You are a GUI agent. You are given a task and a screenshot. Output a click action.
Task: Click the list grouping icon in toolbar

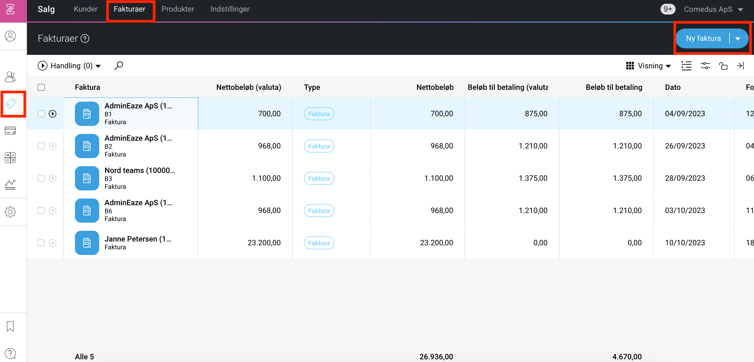click(686, 66)
